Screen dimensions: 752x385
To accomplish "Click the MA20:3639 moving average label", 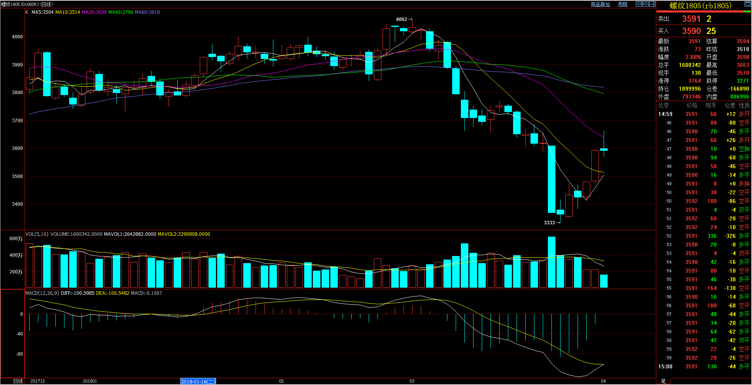I will [94, 12].
